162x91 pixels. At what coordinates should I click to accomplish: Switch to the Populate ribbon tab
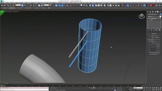click(x=36, y=8)
